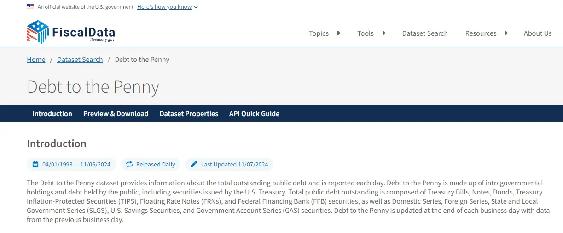Click the Home breadcrumb link
The height and width of the screenshot is (233, 563).
click(x=36, y=60)
